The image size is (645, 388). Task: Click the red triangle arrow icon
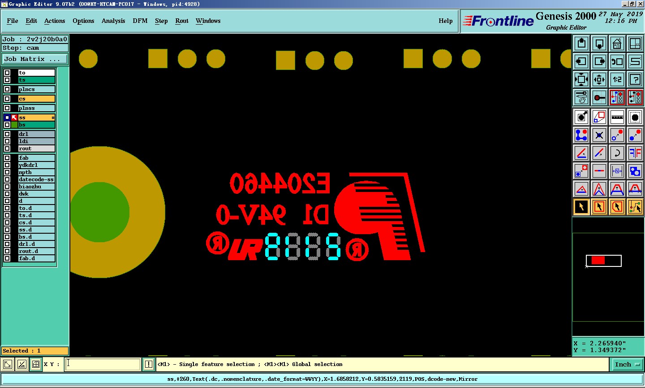click(581, 189)
